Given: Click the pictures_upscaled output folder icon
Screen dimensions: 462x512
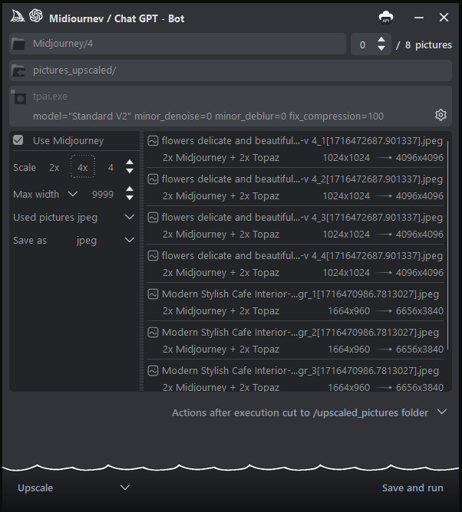Looking at the screenshot, I should click(19, 71).
